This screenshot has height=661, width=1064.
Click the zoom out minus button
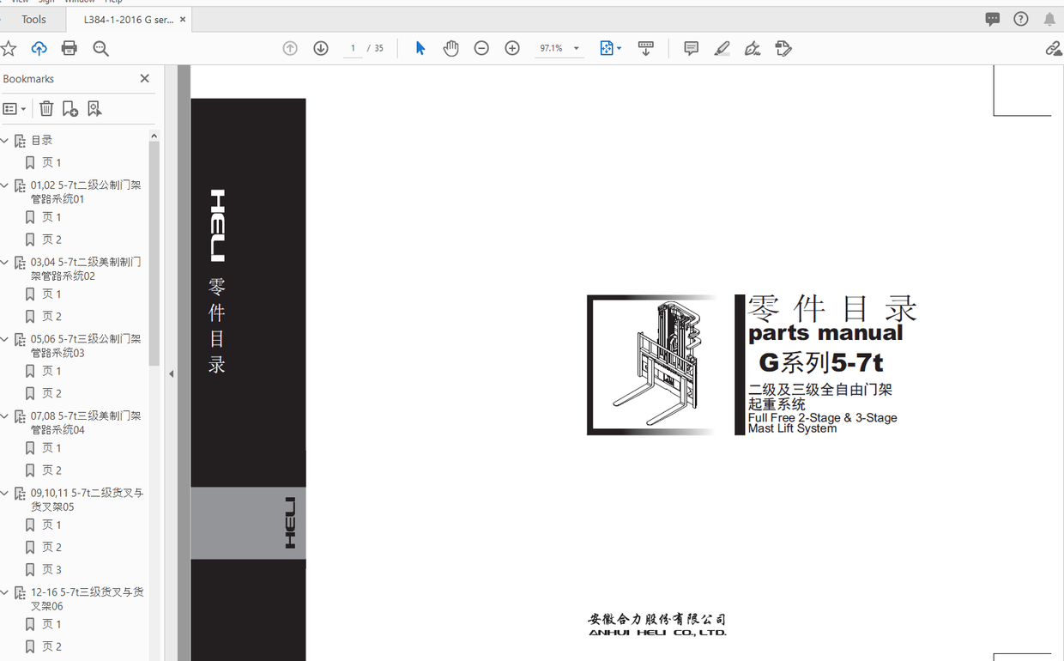point(481,49)
